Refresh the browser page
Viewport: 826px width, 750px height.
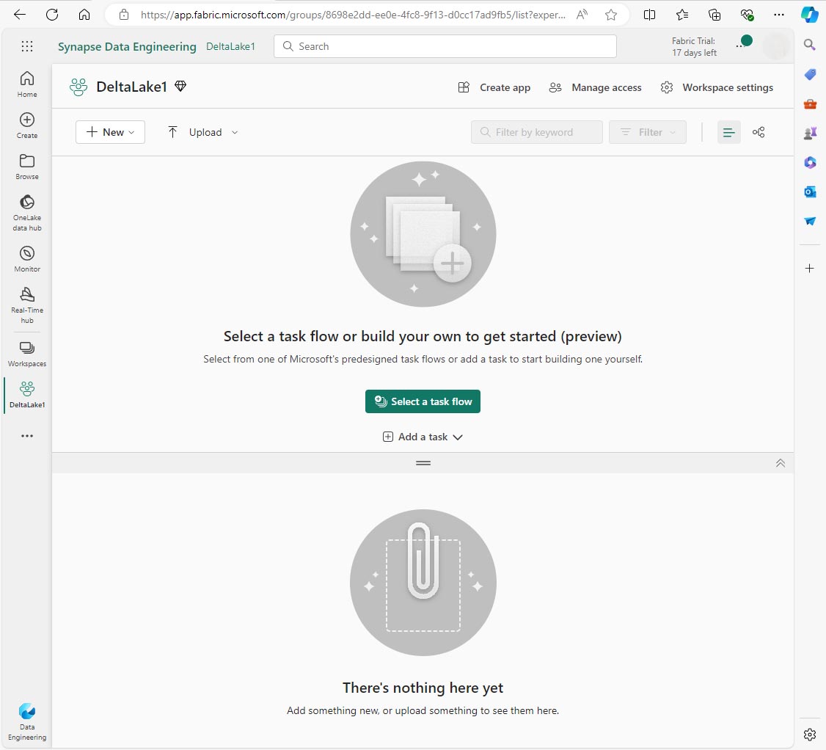(51, 14)
